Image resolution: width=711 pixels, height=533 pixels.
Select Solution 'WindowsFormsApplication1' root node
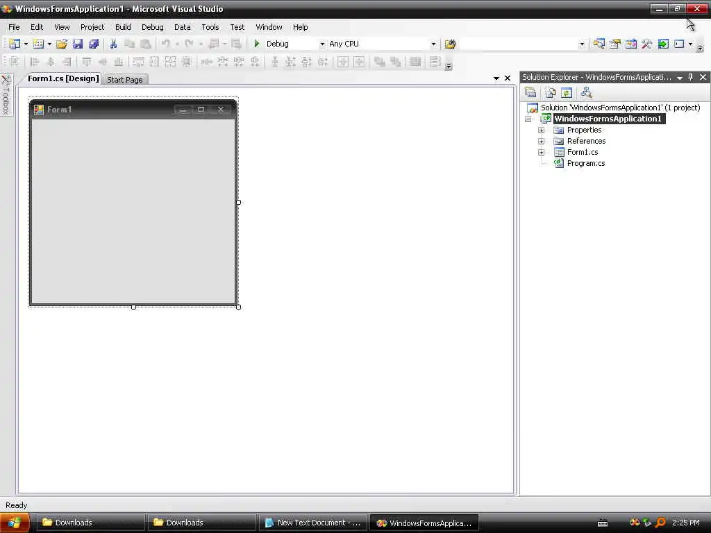pyautogui.click(x=620, y=108)
